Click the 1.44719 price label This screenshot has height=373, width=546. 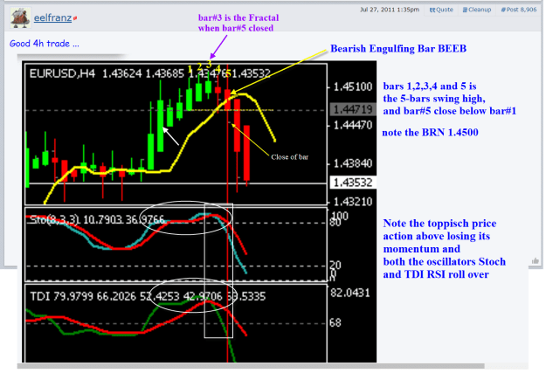pyautogui.click(x=353, y=109)
